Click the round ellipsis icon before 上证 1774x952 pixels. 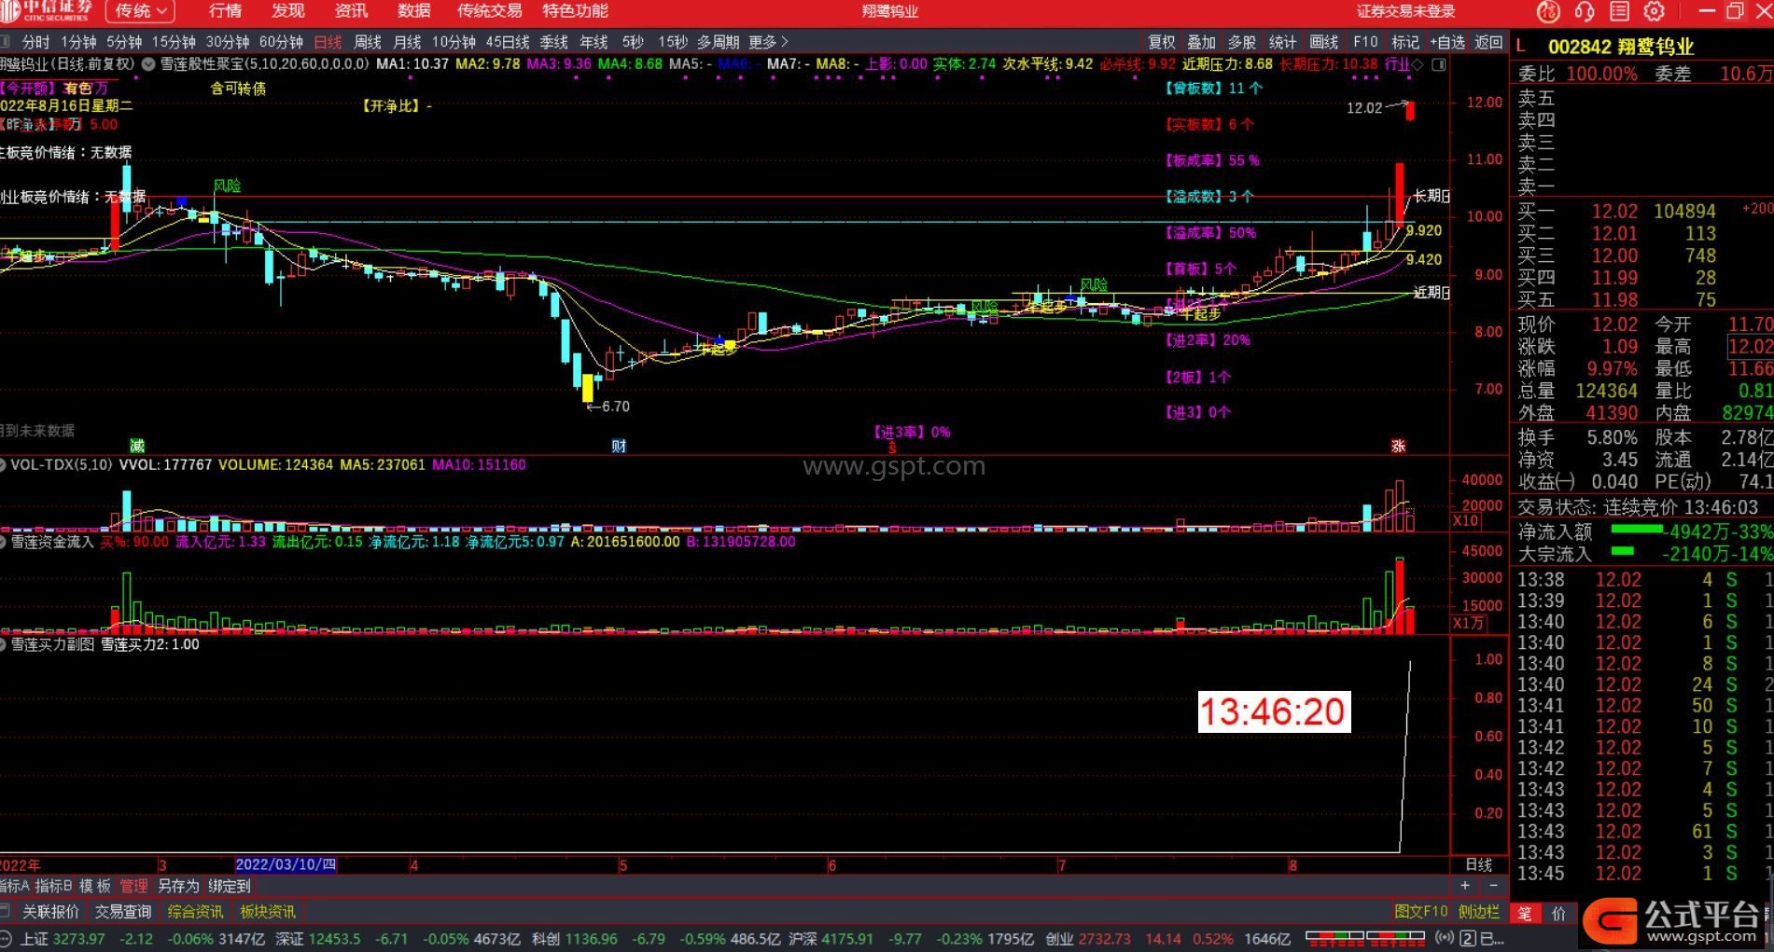click(x=6, y=939)
